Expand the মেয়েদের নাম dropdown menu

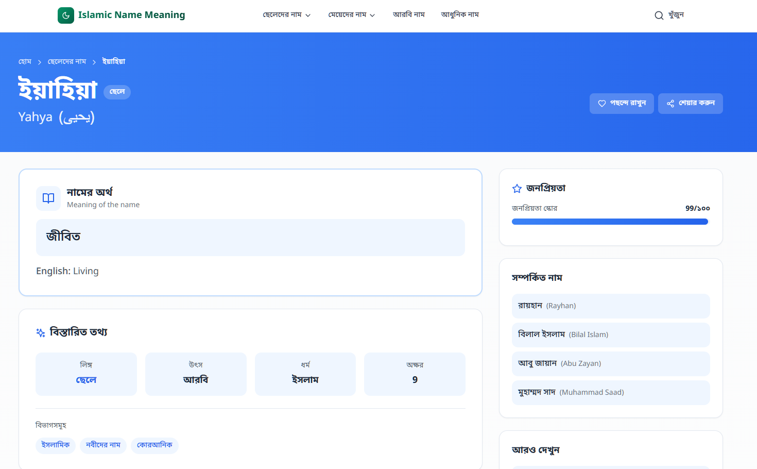coord(352,15)
